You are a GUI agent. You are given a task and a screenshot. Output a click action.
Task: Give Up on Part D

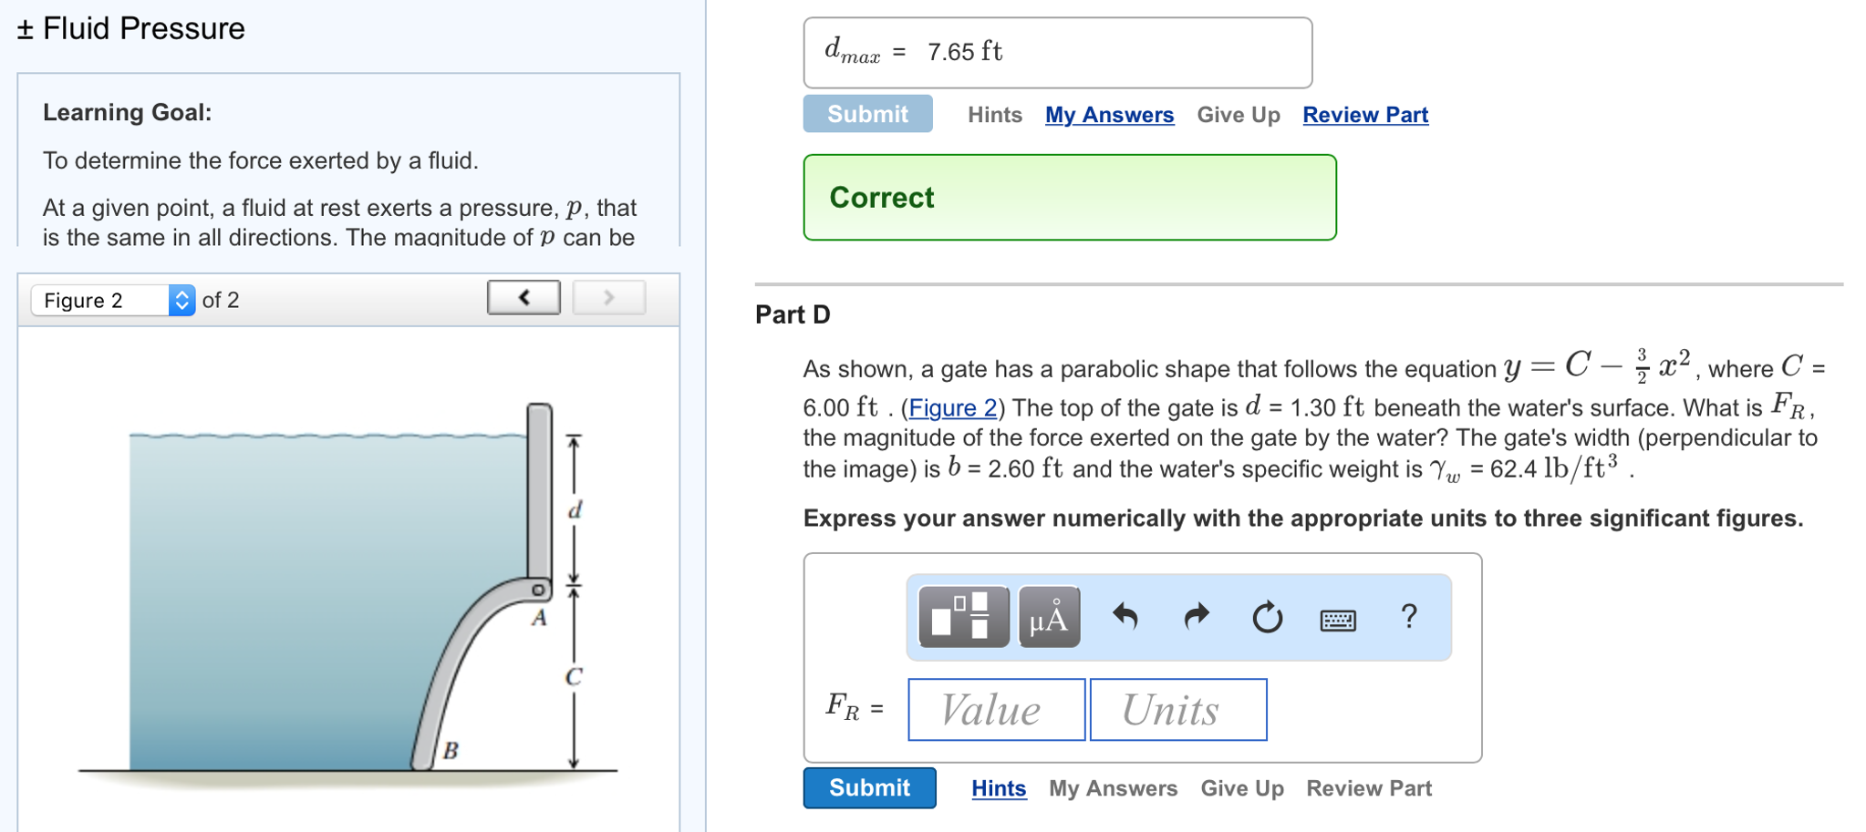1240,788
